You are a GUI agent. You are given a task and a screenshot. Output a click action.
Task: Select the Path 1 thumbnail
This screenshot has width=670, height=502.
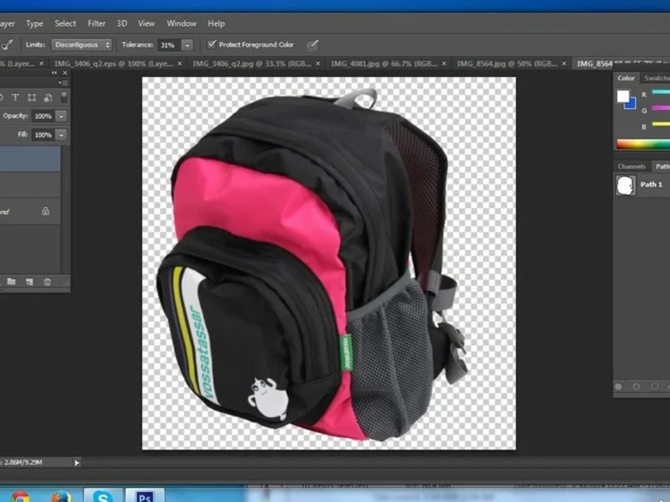[x=626, y=185]
